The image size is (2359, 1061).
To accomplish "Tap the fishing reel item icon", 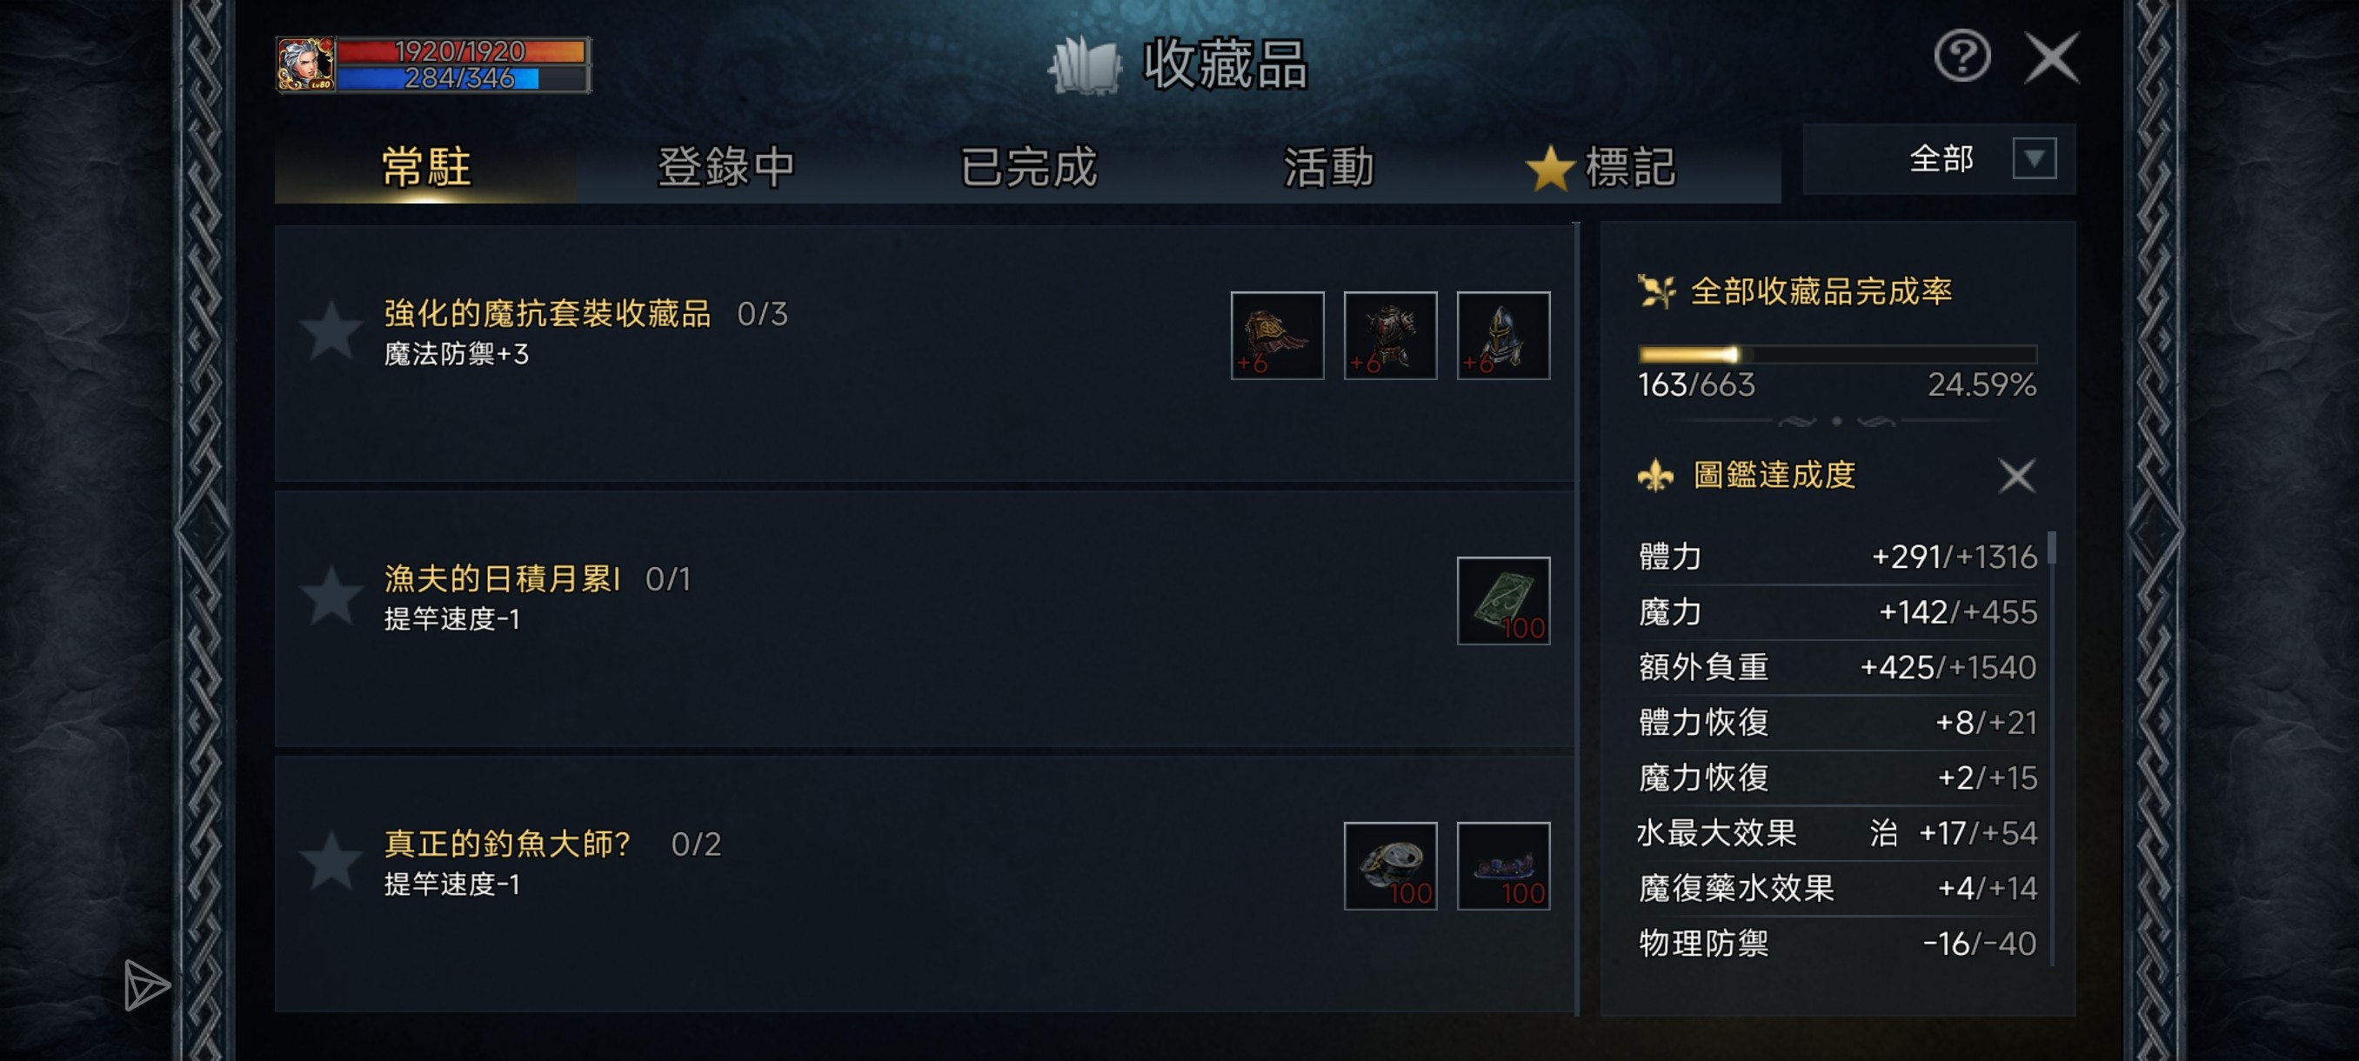I will coord(1389,865).
